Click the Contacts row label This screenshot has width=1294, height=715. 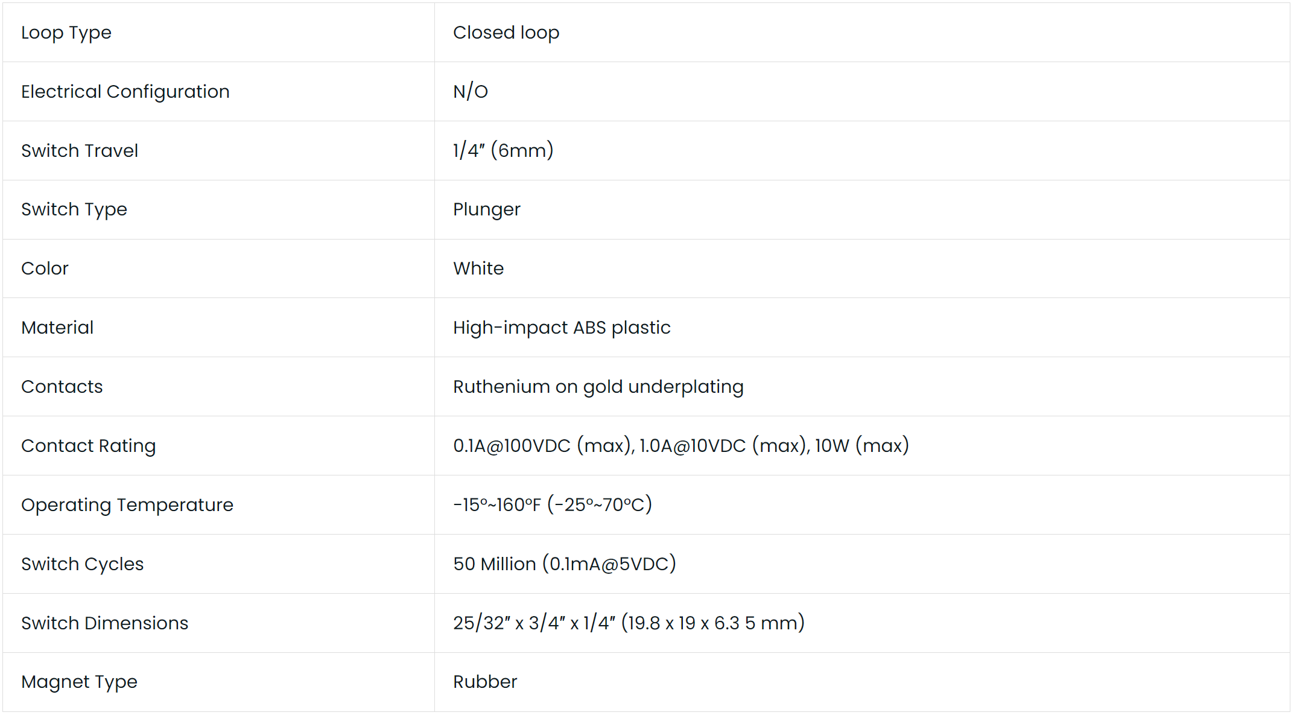(62, 387)
